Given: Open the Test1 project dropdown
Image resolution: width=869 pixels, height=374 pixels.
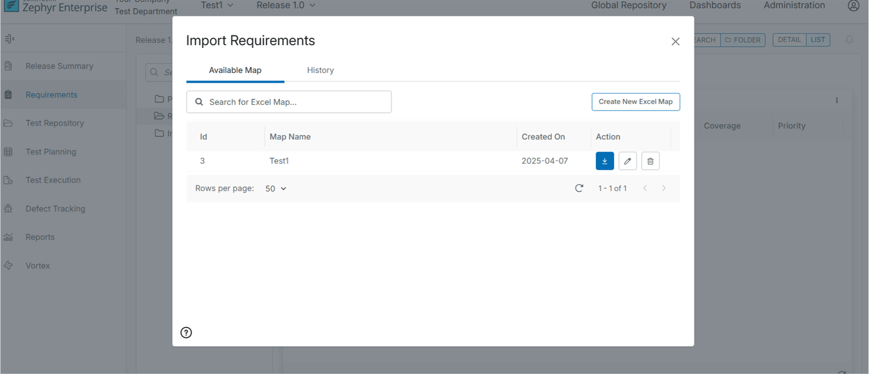Looking at the screenshot, I should tap(217, 5).
